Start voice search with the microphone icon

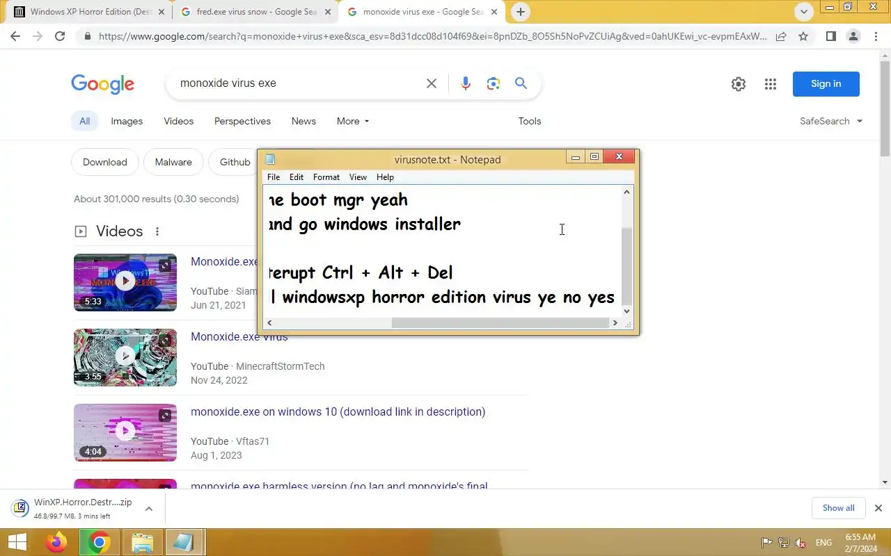pyautogui.click(x=466, y=83)
